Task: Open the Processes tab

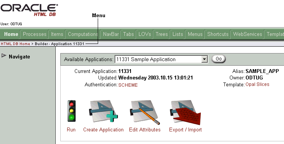Action: (35, 34)
